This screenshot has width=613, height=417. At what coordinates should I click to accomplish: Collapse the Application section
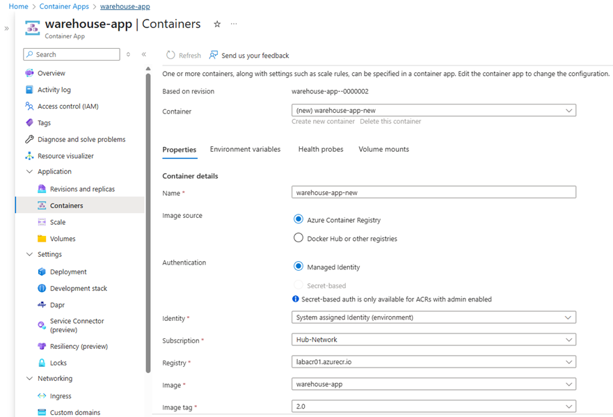(x=29, y=171)
